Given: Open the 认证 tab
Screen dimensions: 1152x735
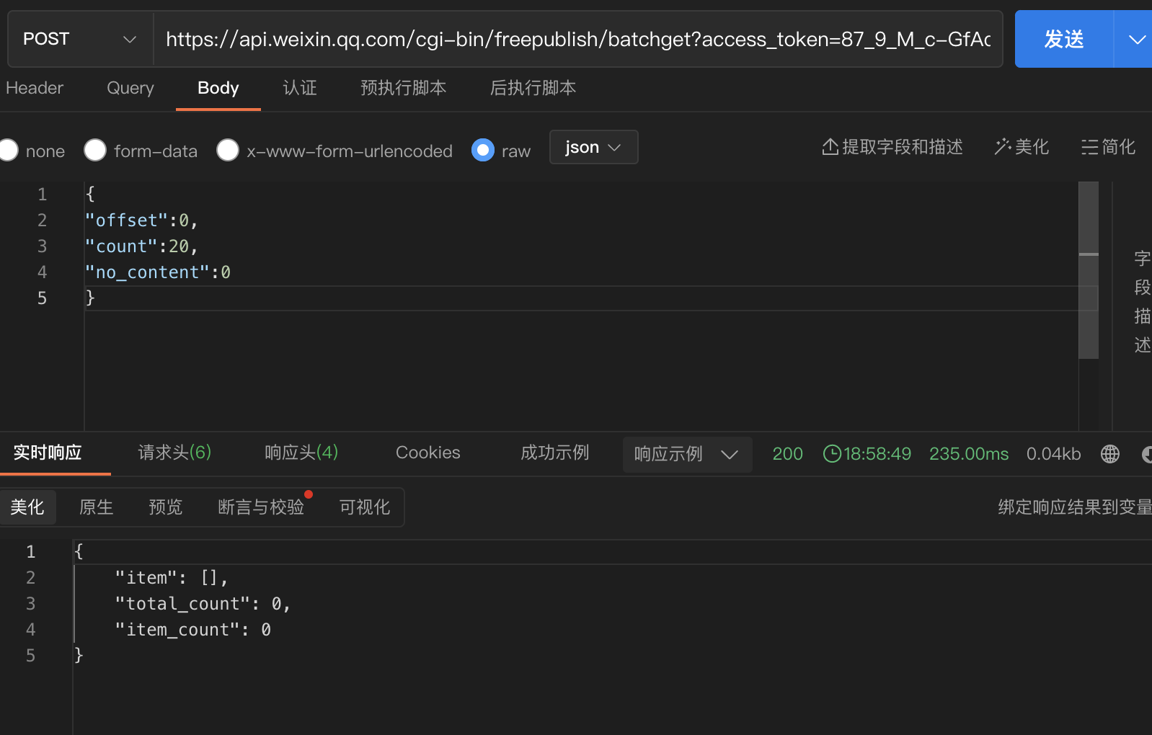Looking at the screenshot, I should (x=300, y=88).
